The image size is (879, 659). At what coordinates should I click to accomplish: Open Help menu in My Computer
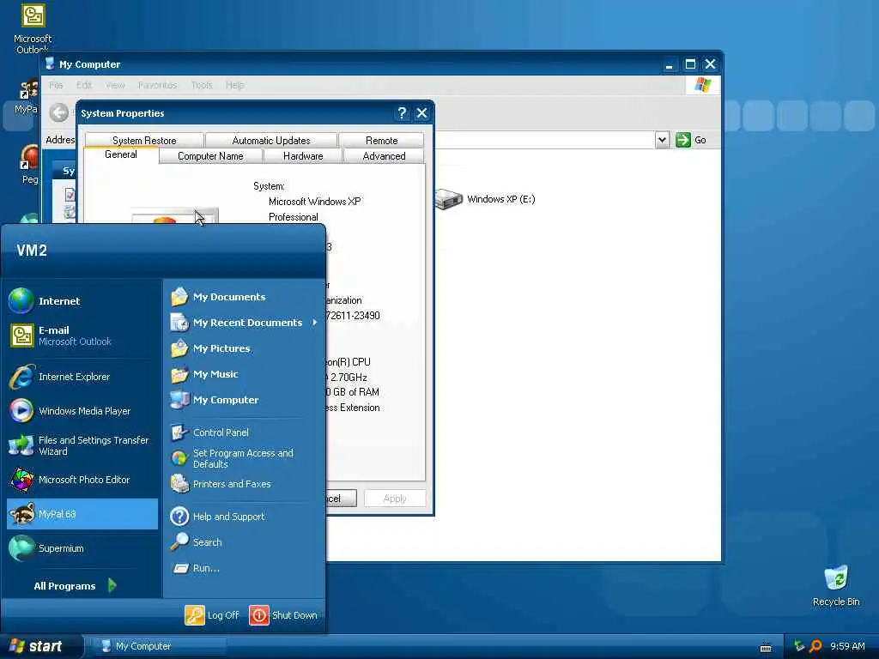point(235,85)
